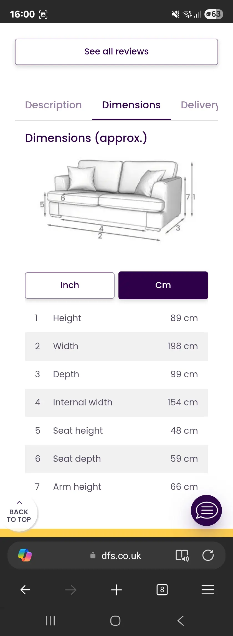The height and width of the screenshot is (636, 233).
Task: Tap the Android home button
Action: click(115, 621)
